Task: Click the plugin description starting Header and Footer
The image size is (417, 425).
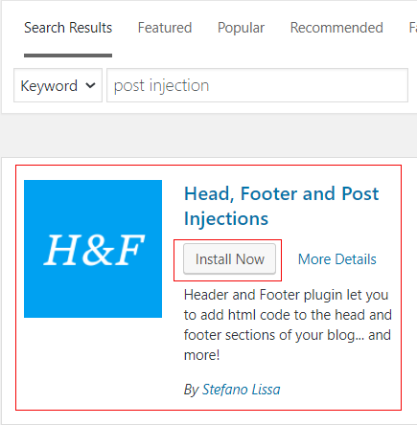Action: 288,324
